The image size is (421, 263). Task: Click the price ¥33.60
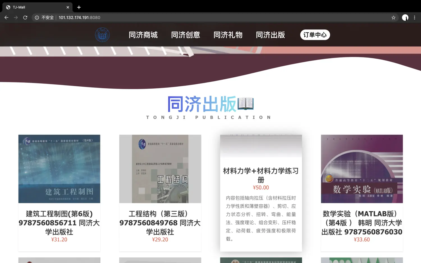(362, 240)
